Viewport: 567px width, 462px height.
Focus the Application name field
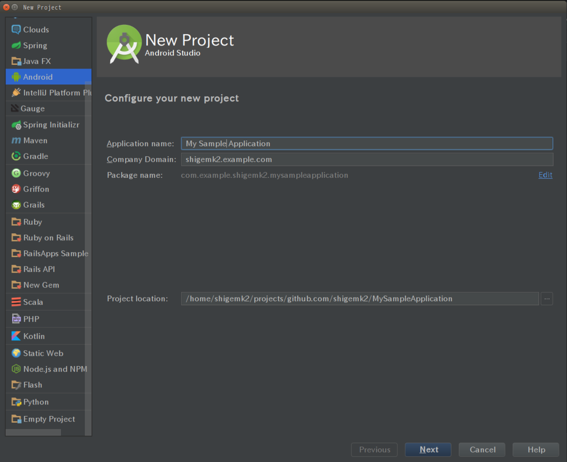point(367,143)
